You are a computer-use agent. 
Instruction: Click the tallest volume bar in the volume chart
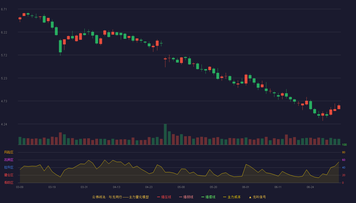click(x=165, y=134)
